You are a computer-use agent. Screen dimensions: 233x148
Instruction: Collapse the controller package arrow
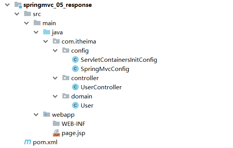point(55,78)
